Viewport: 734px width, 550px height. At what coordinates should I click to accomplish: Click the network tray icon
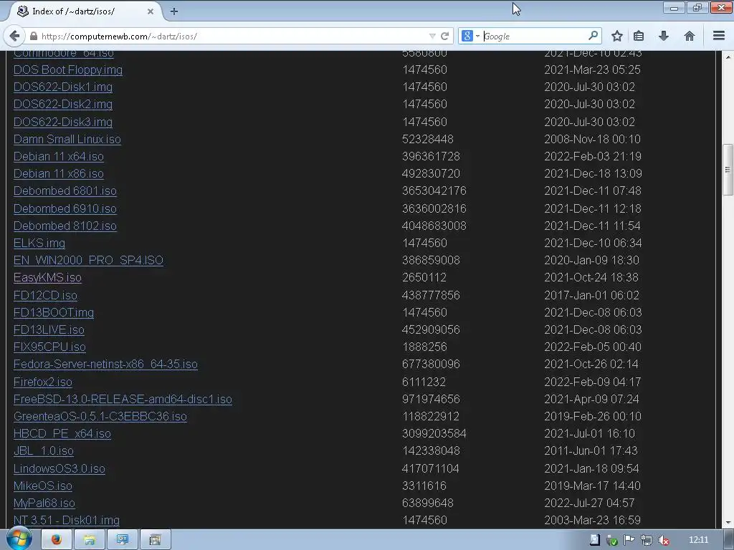tap(647, 540)
